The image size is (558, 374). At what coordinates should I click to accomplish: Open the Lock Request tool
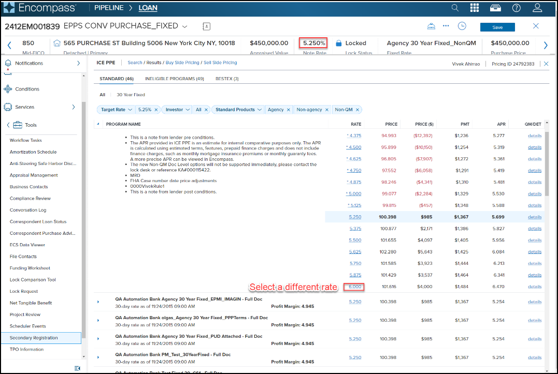click(x=24, y=291)
